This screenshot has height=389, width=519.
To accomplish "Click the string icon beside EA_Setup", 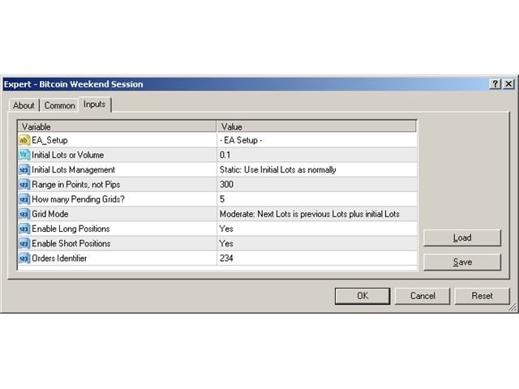I will [x=24, y=140].
